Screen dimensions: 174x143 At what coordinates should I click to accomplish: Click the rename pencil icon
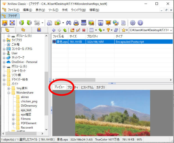coord(78,30)
